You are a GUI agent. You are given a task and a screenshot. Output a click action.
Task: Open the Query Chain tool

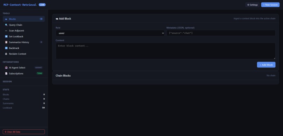pos(24,25)
